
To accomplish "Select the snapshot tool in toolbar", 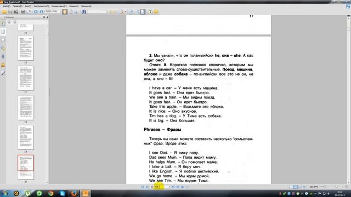I will coord(76,11).
